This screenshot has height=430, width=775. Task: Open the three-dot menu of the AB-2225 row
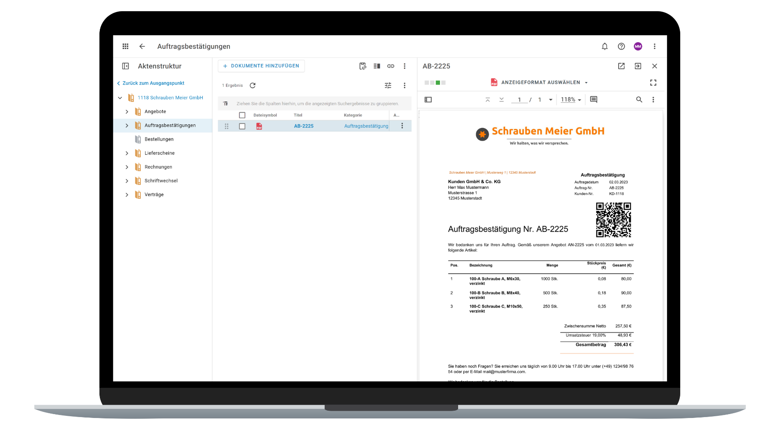click(402, 126)
